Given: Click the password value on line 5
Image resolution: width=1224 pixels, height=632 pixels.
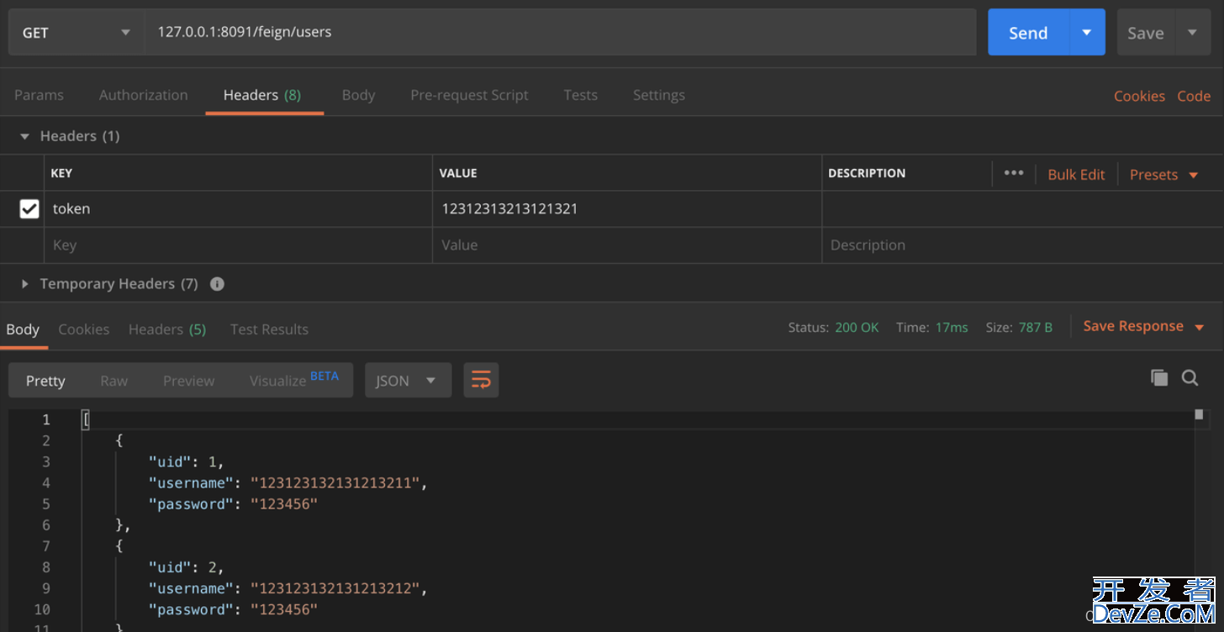Looking at the screenshot, I should [x=284, y=504].
